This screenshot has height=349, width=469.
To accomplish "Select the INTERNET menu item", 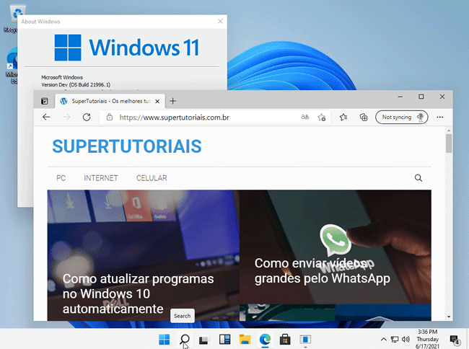I will pos(101,178).
